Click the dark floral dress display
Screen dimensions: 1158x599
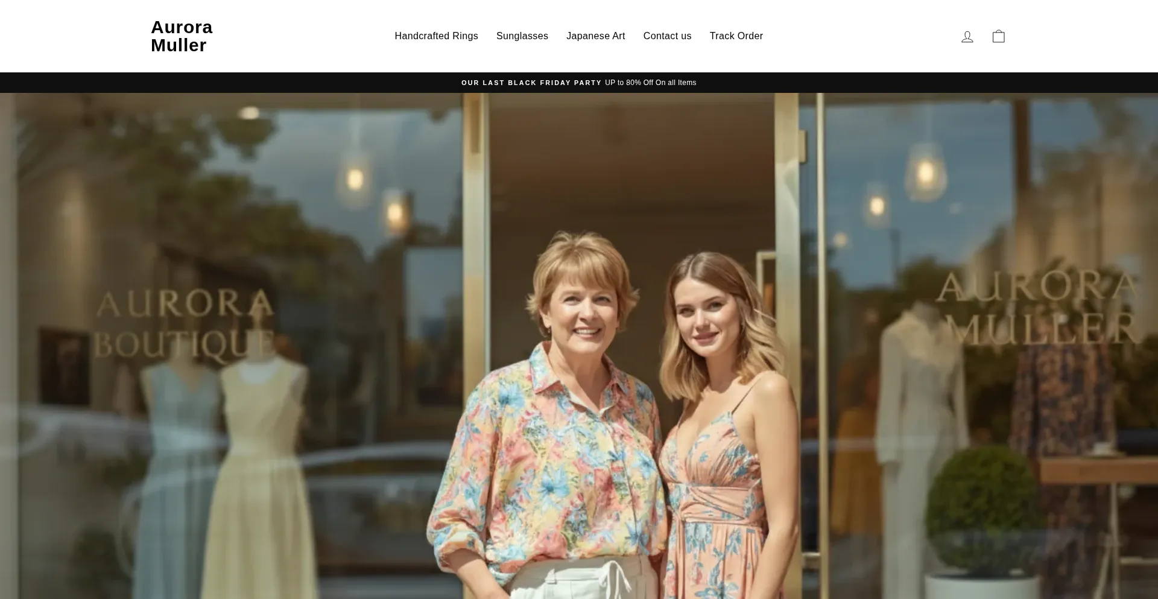pos(1061,422)
